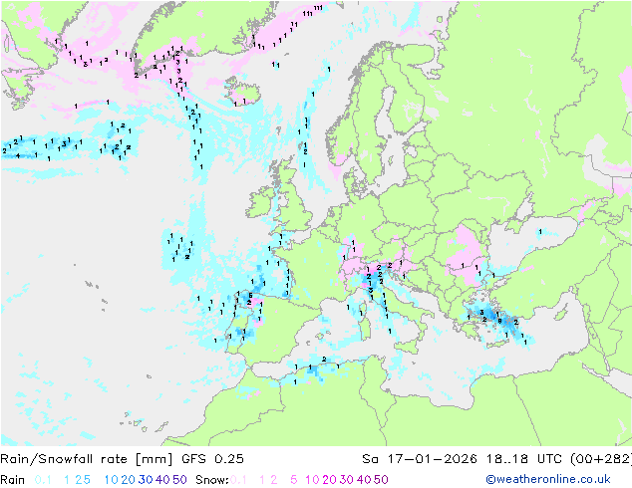Pick the Snow 50 legend value
632x488 pixels.
coord(381,480)
